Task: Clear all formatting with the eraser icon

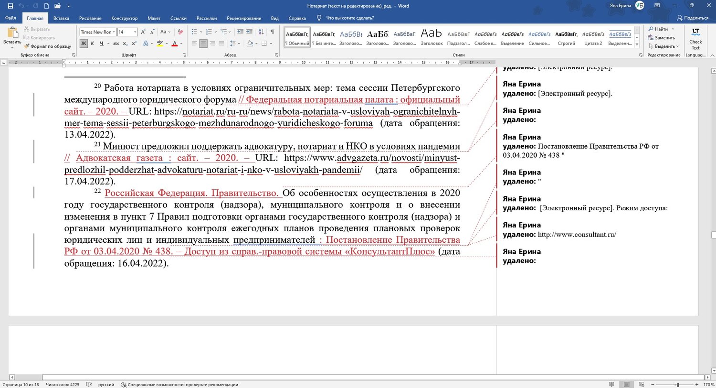Action: (180, 32)
